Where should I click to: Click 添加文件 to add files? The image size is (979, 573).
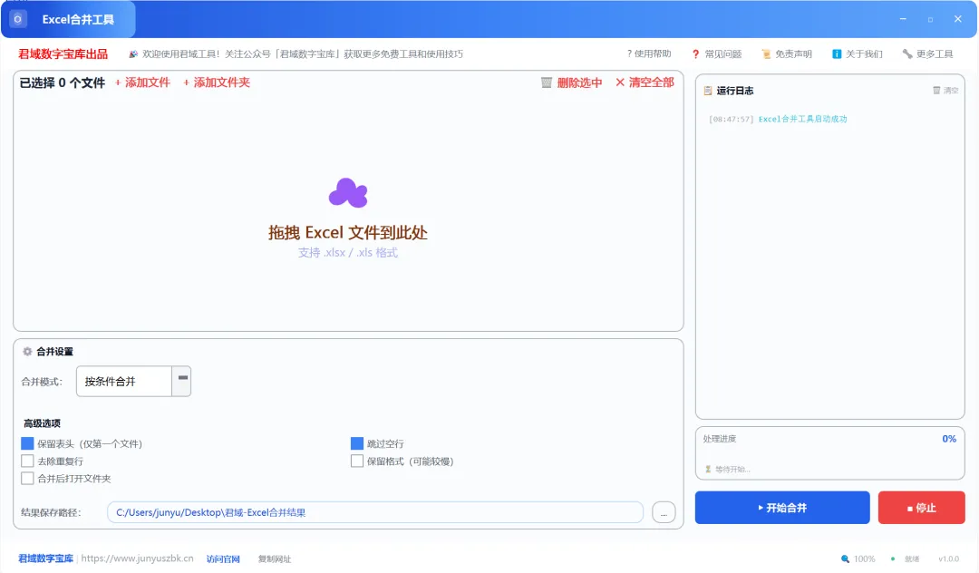(x=142, y=83)
